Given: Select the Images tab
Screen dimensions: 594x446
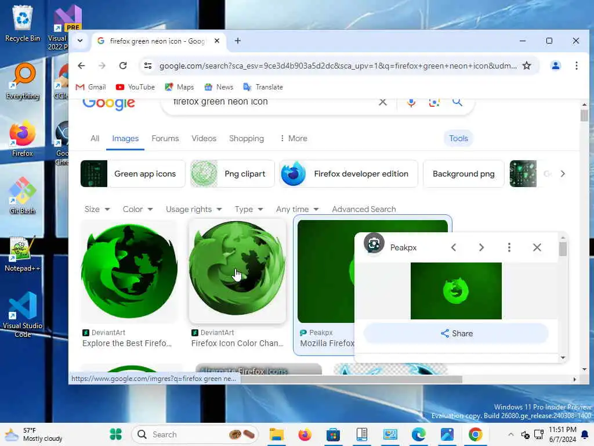Looking at the screenshot, I should pyautogui.click(x=125, y=138).
